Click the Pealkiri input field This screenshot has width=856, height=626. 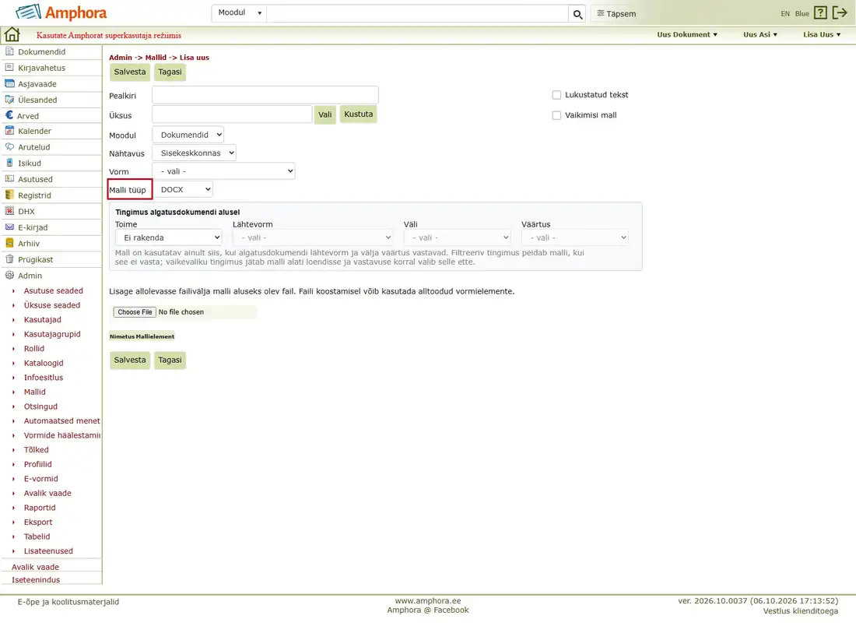pos(265,95)
